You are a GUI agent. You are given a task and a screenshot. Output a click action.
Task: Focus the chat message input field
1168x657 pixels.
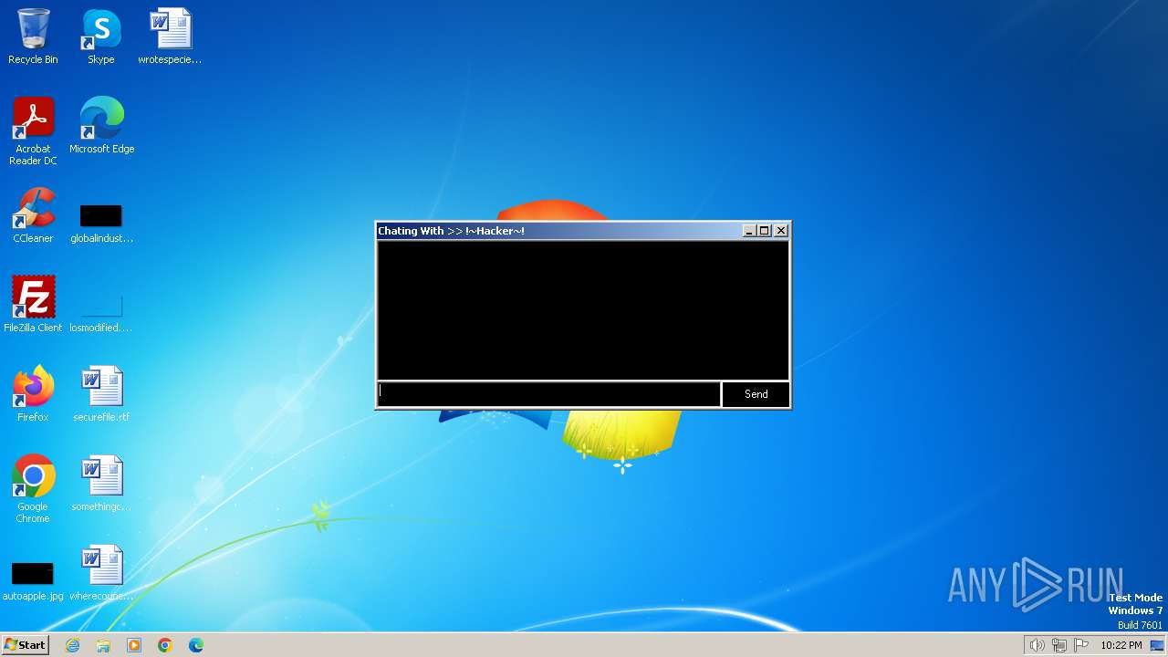pyautogui.click(x=548, y=394)
